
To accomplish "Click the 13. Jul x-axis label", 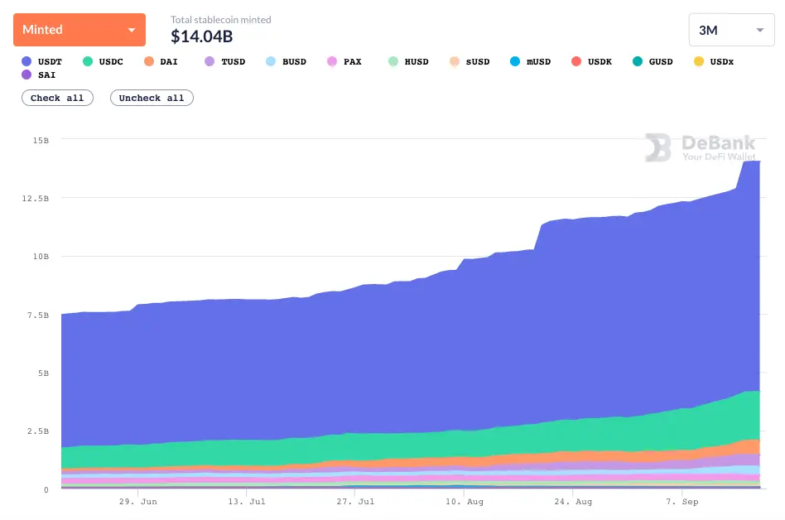I will [247, 502].
